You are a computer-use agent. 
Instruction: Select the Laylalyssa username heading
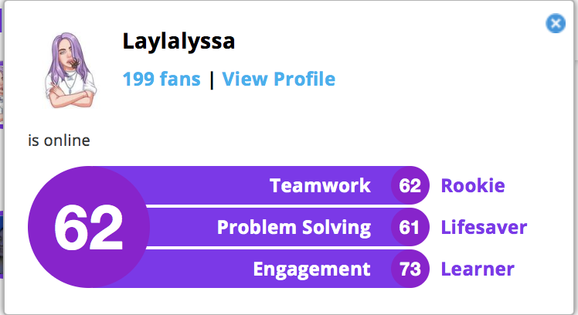pyautogui.click(x=178, y=41)
